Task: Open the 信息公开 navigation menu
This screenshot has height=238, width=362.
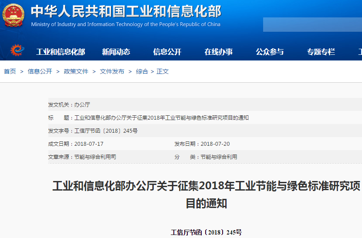Action: tap(167, 52)
